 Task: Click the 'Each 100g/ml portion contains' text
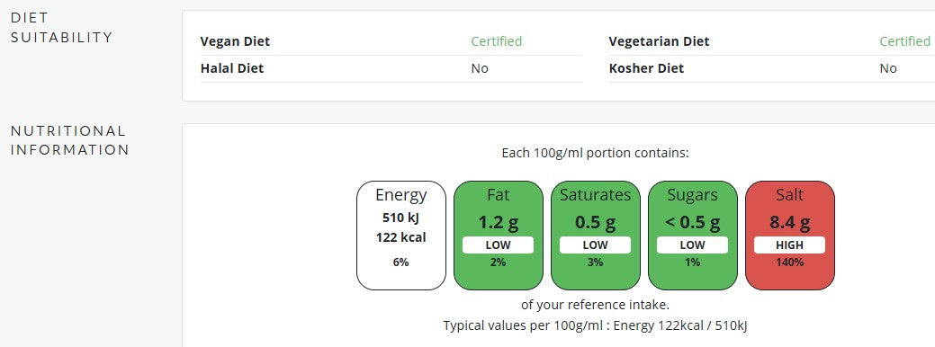click(595, 154)
